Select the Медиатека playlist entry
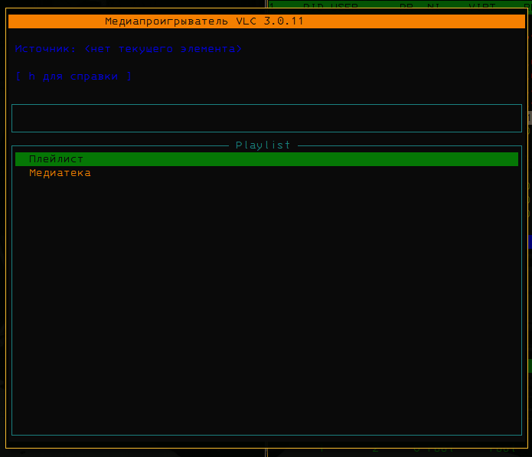 60,173
